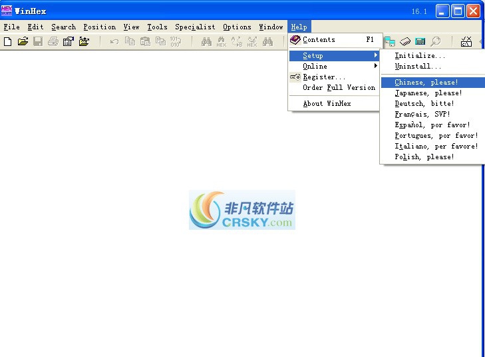Click the Replace Hex Values icon
Image resolution: width=485 pixels, height=357 pixels.
[252, 41]
